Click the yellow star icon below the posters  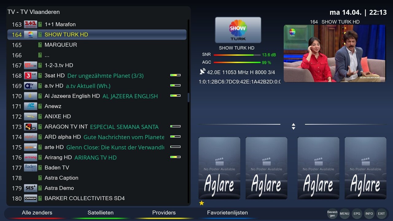pyautogui.click(x=202, y=203)
